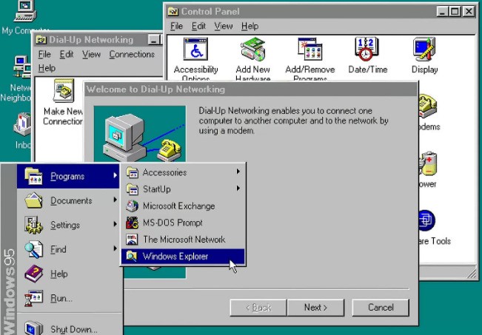Select the Power battery icon in Control Panel
The image size is (482, 335).
coord(428,163)
